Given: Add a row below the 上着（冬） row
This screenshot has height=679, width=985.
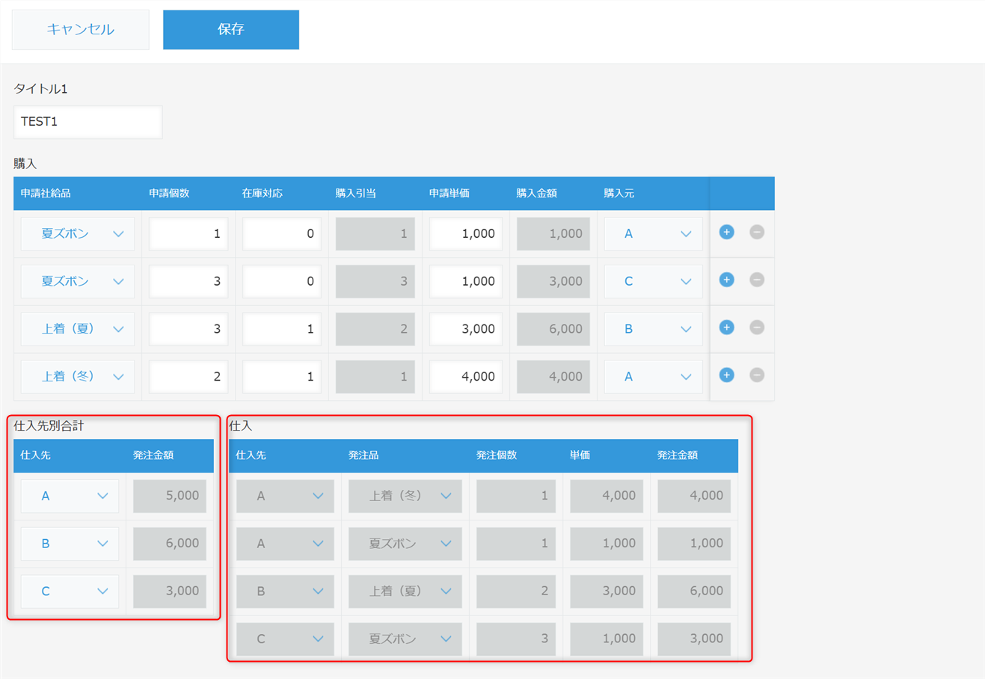Looking at the screenshot, I should (726, 375).
